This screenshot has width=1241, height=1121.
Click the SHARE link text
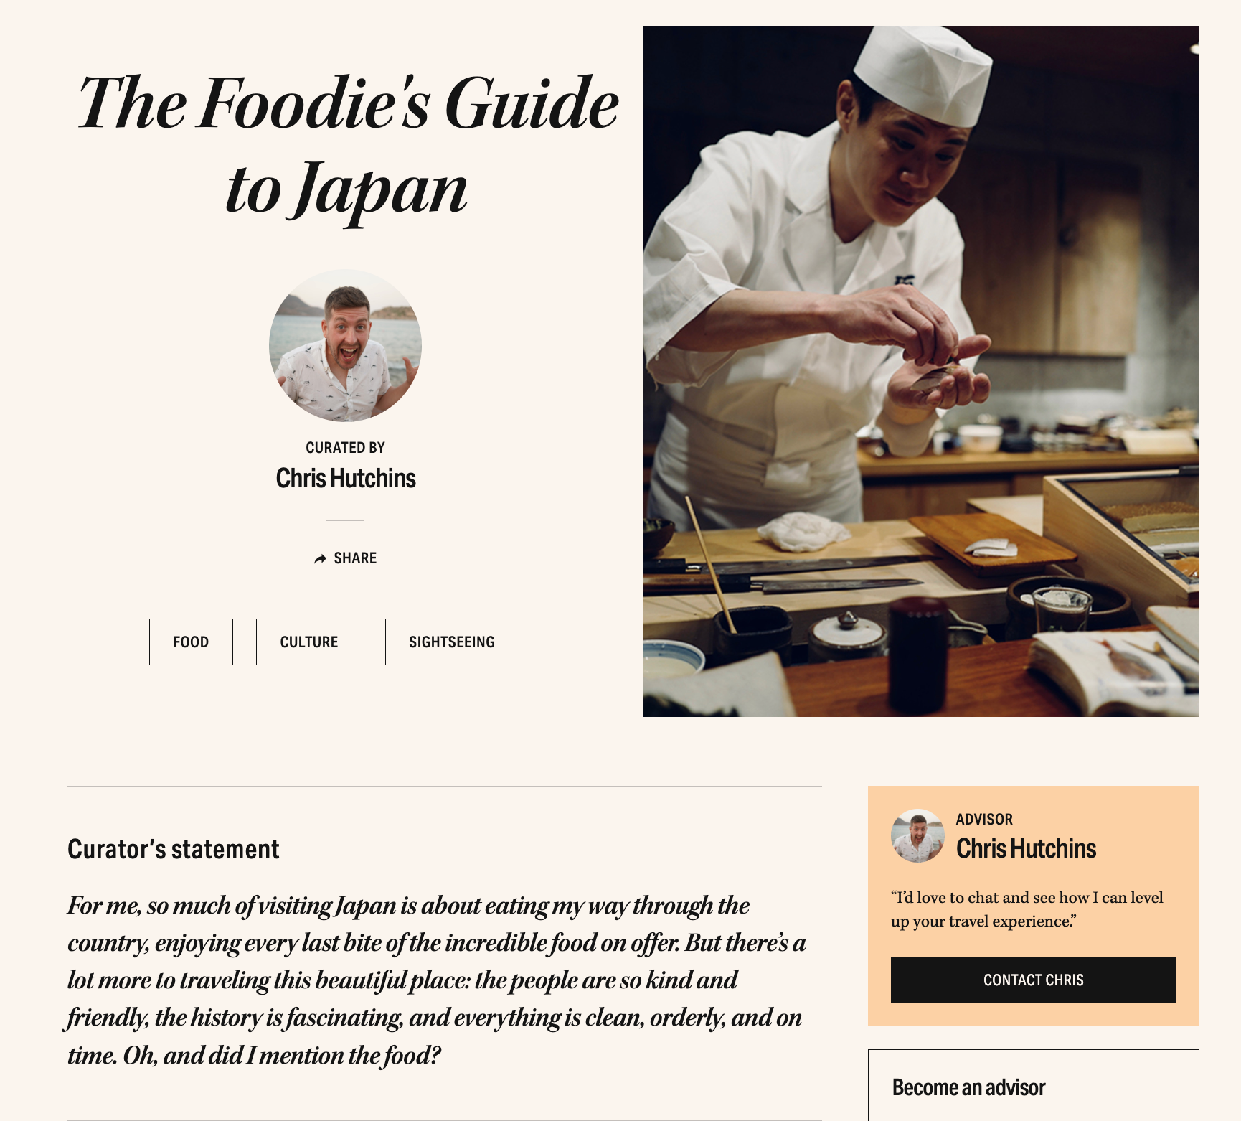355,558
